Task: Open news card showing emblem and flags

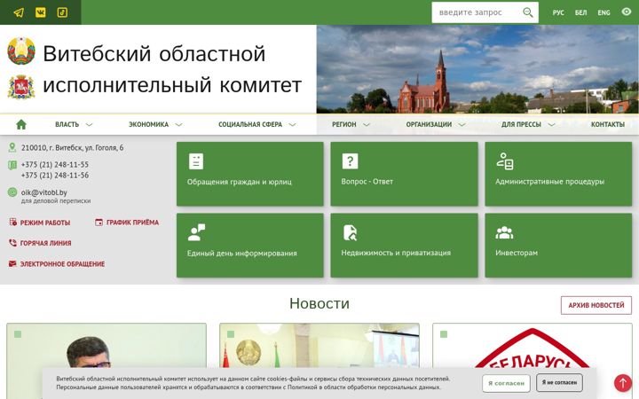Action: [x=319, y=361]
